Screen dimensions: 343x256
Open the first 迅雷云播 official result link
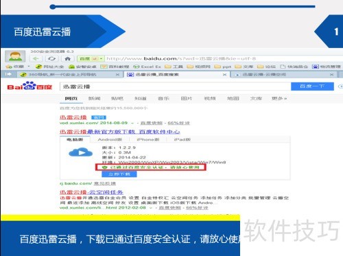73,117
